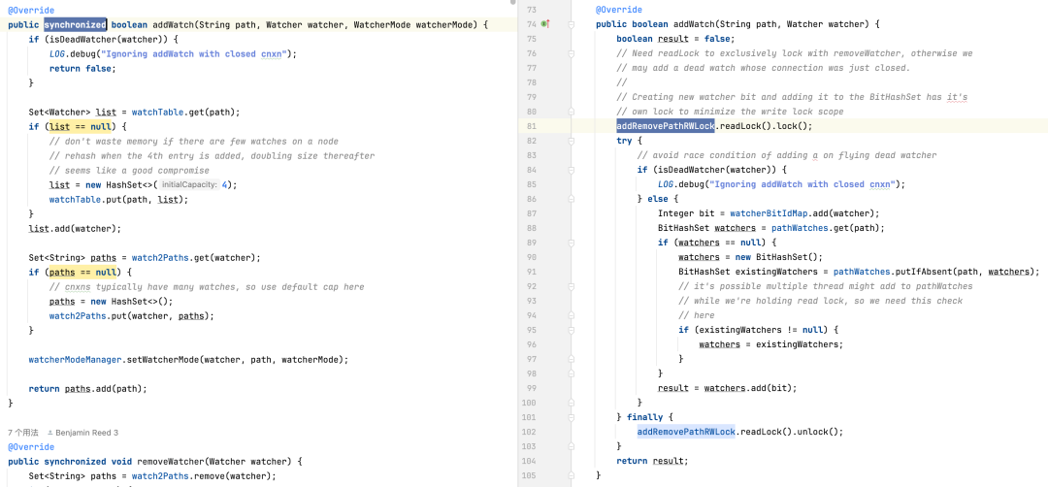This screenshot has height=487, width=1048.
Task: Click the highlighted addRemovePathRWLock on line 81
Action: coord(666,126)
